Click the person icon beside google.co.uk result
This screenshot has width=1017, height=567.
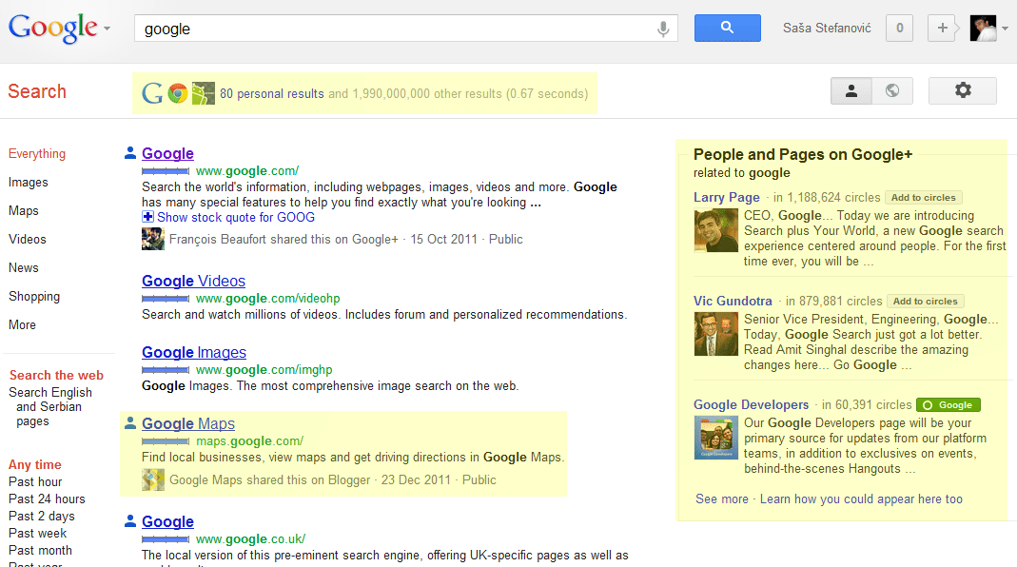point(130,521)
